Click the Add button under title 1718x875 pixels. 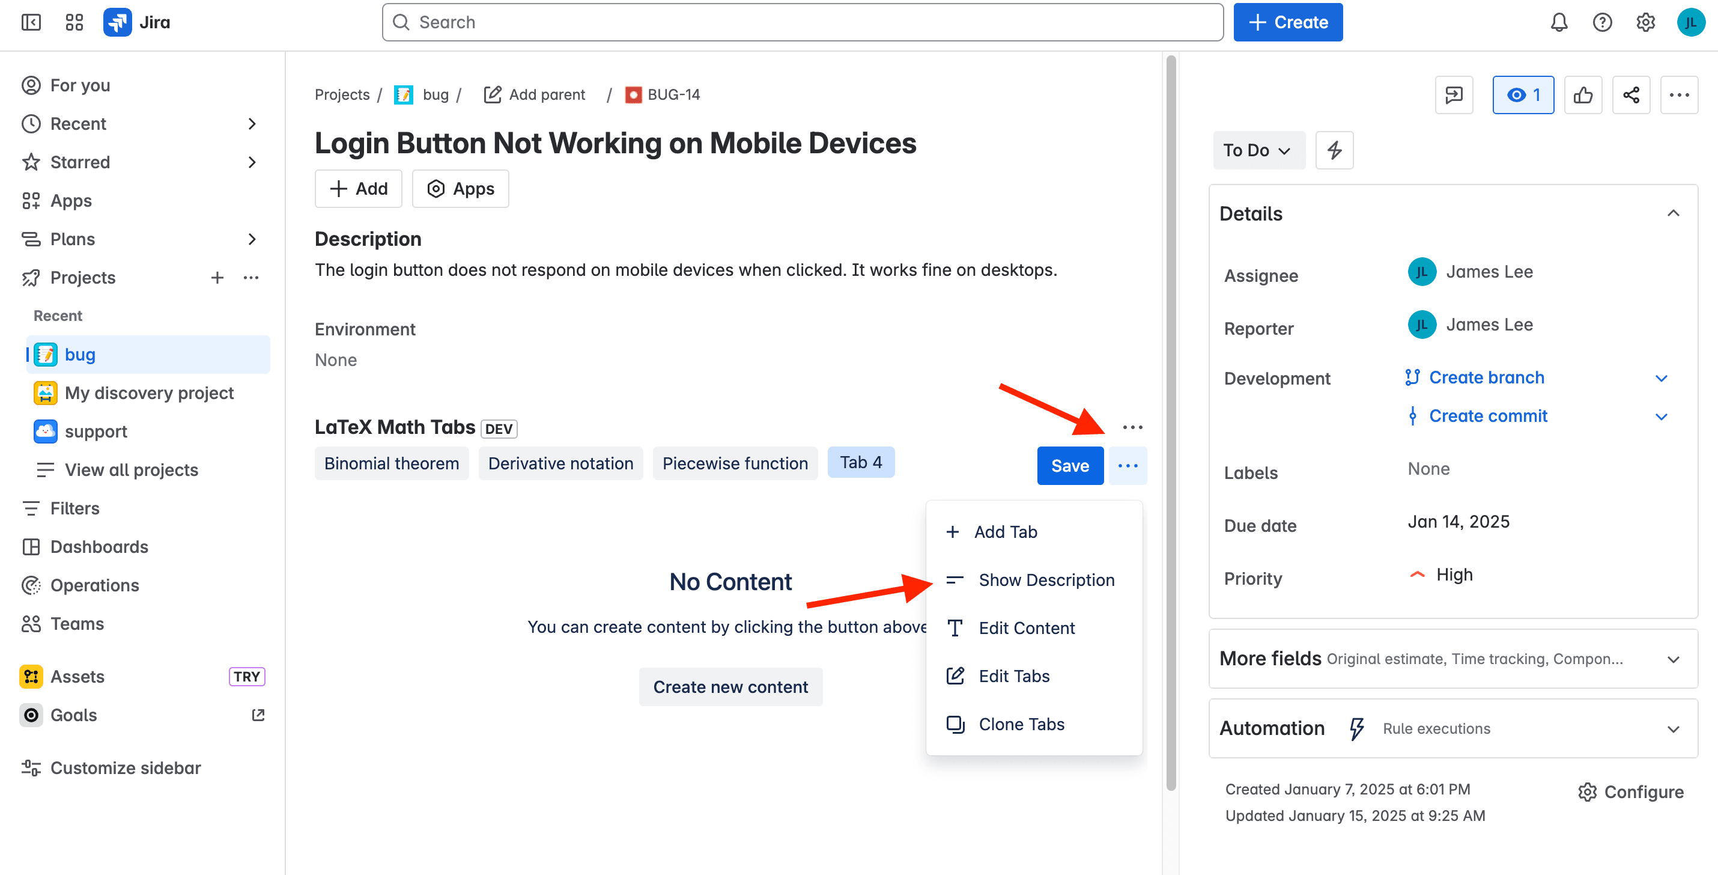click(358, 189)
